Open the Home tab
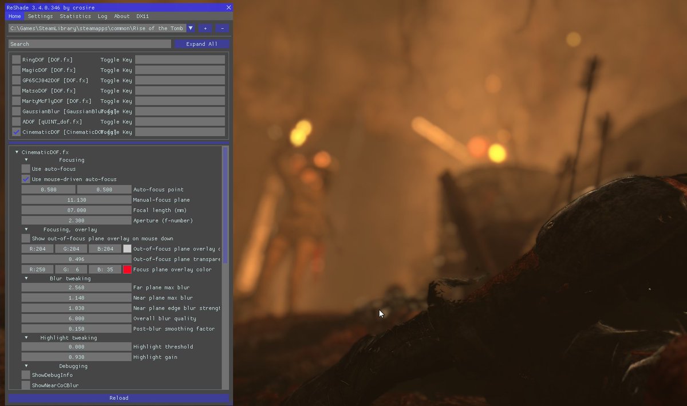The image size is (687, 406). pos(14,17)
